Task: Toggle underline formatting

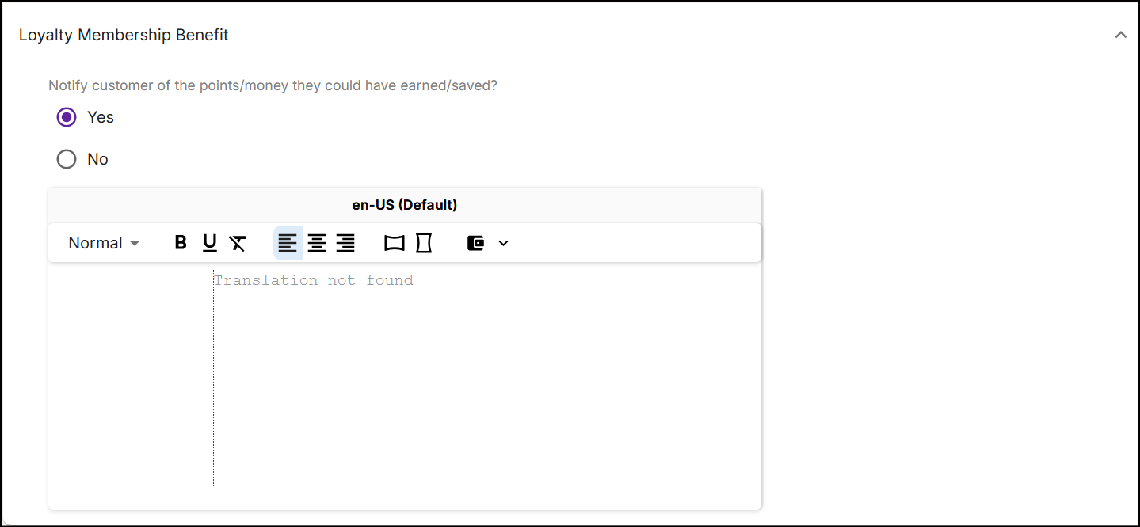Action: (209, 243)
